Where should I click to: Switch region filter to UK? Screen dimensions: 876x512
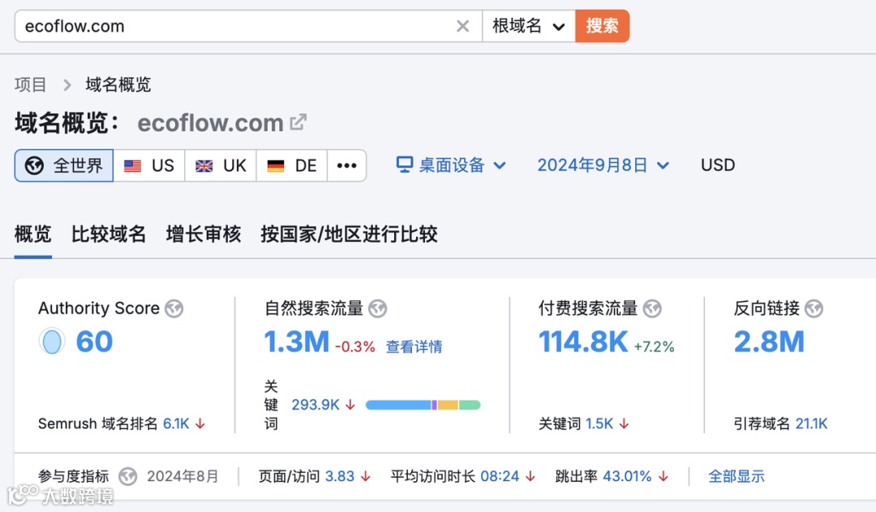220,165
